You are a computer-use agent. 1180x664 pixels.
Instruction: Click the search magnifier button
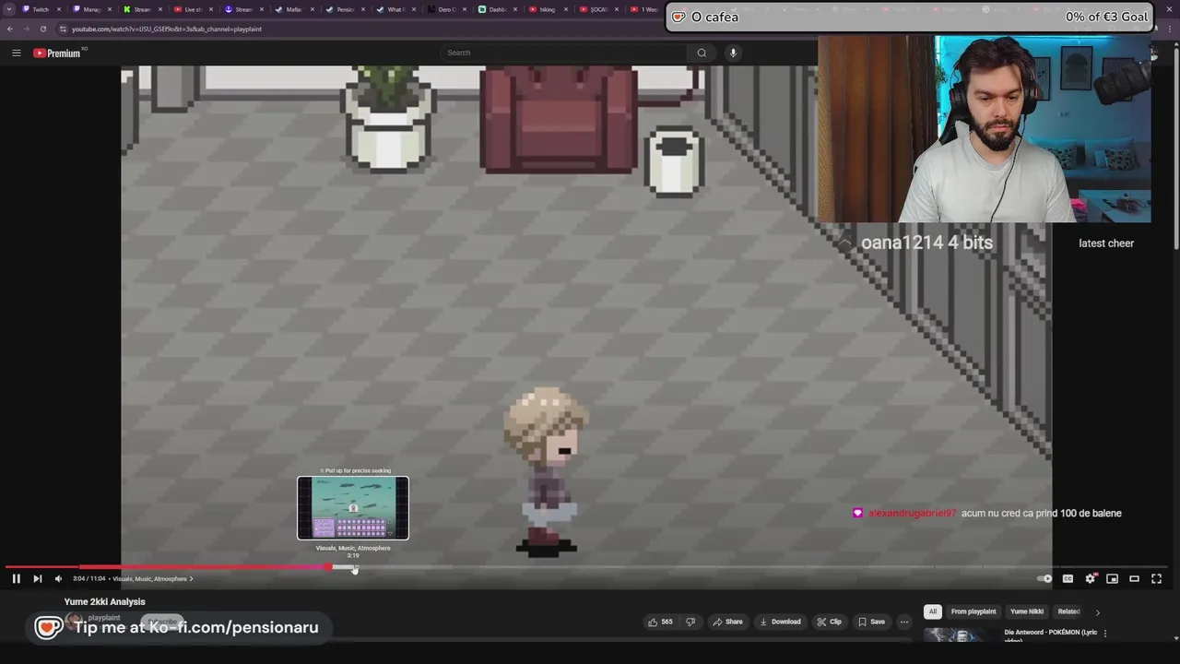702,53
